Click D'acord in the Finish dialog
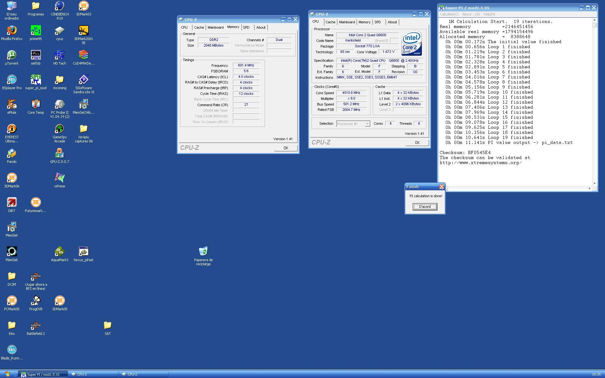 point(425,207)
